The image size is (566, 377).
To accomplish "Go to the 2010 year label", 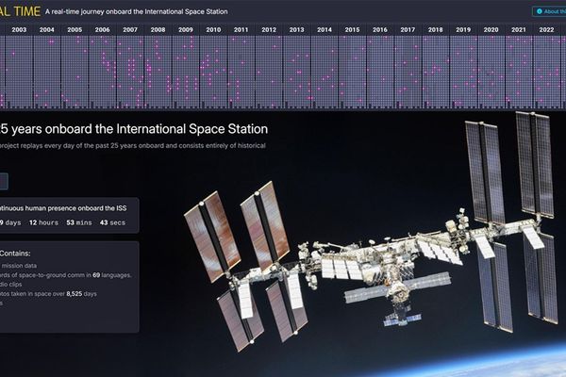I will tap(213, 30).
